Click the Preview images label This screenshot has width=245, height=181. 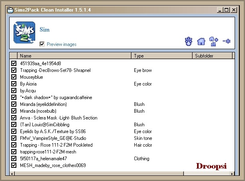tap(62, 44)
